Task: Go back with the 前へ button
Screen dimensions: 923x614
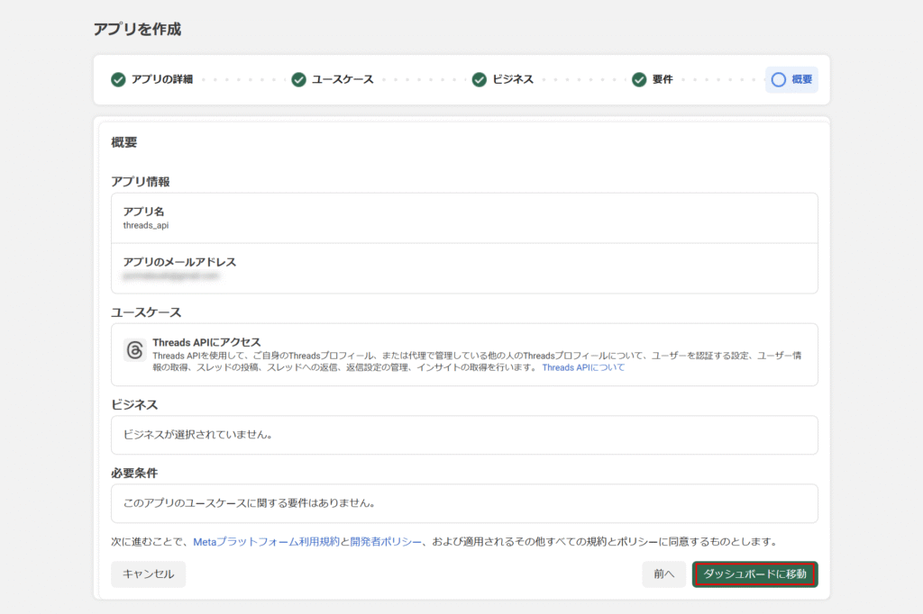Action: (x=663, y=574)
